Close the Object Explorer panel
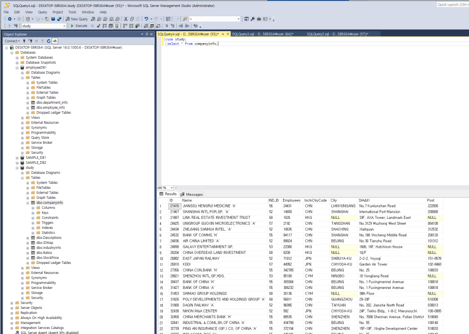469x334 pixels. [152, 35]
